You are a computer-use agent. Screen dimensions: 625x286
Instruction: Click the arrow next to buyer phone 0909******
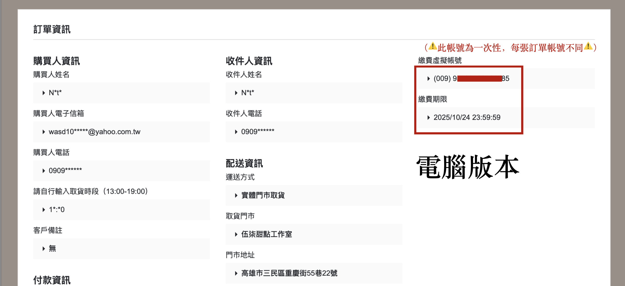coord(44,171)
